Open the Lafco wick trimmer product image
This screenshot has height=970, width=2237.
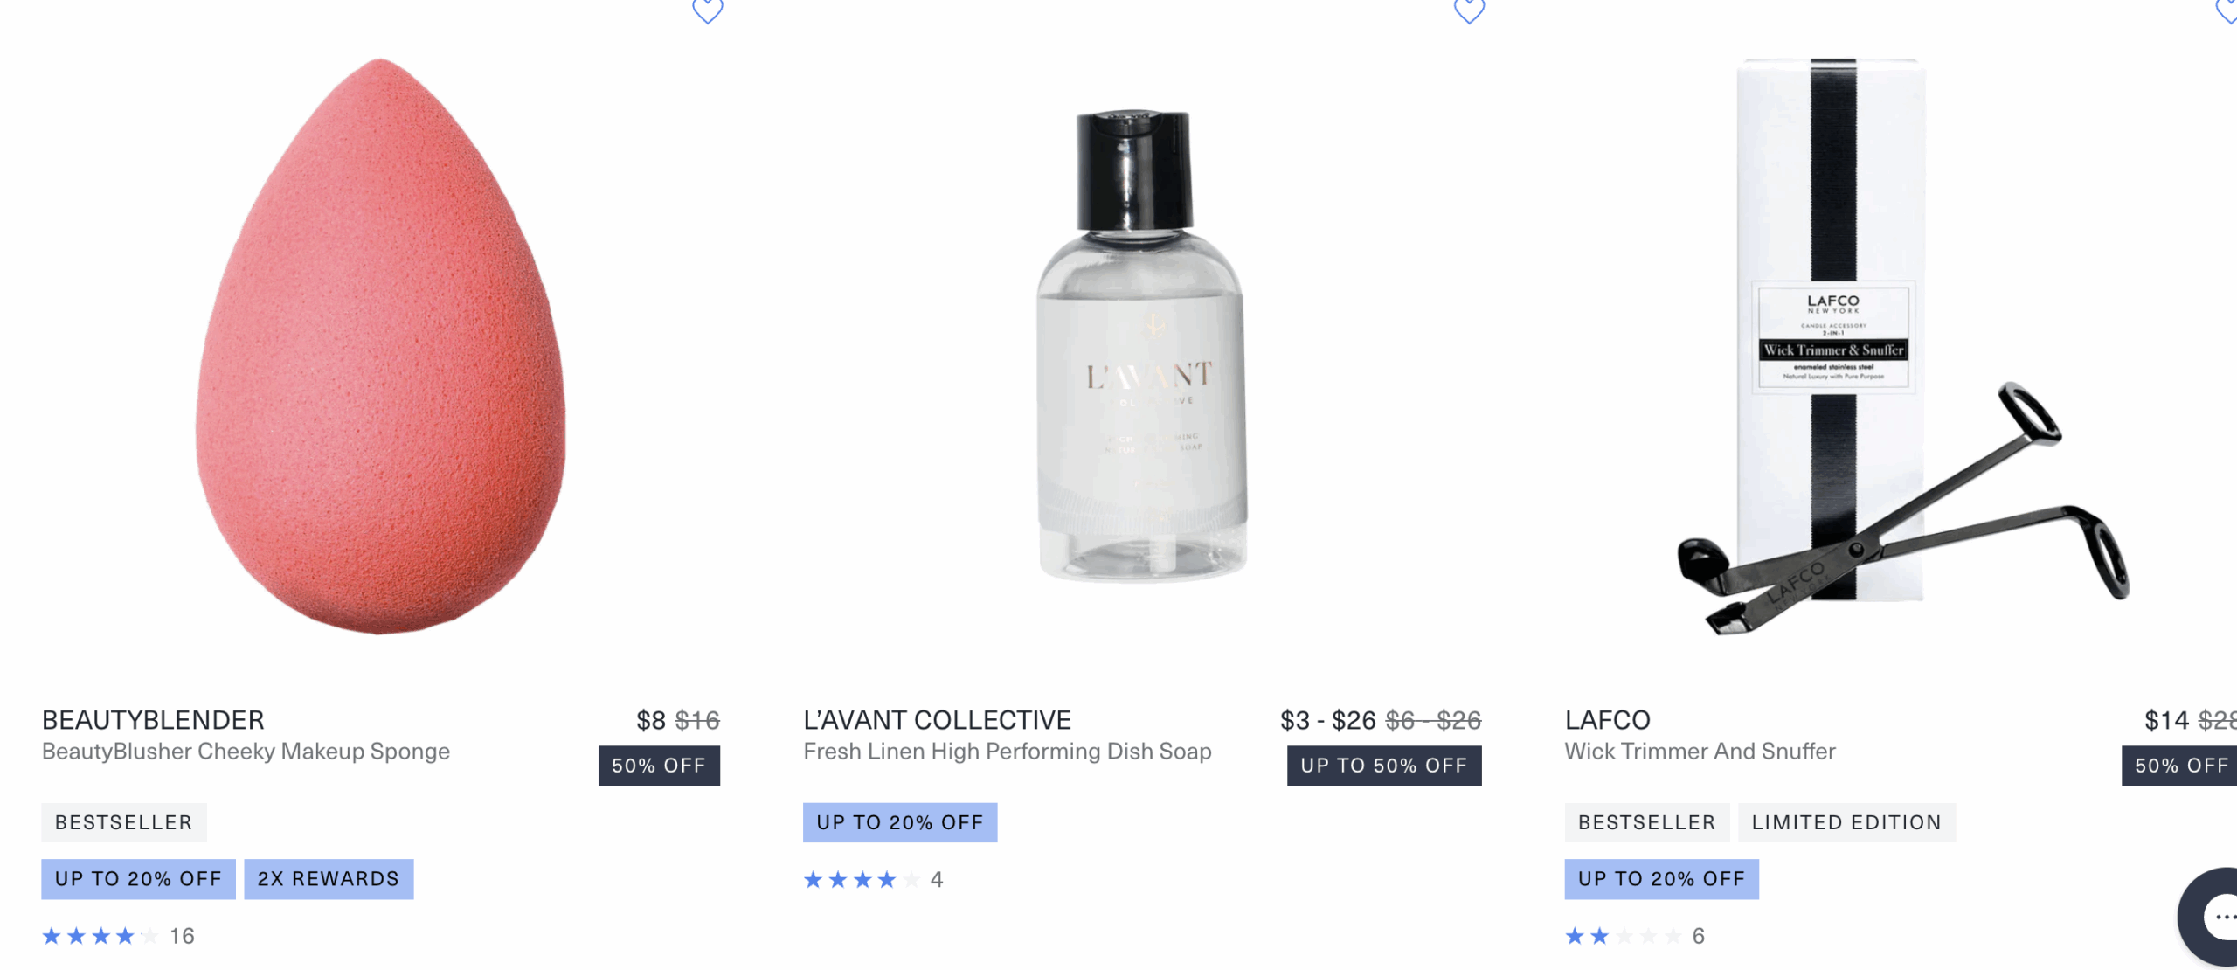pos(1901,345)
